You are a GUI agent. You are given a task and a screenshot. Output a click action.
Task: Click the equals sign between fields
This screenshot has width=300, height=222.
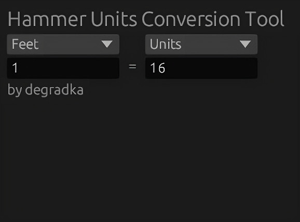(x=132, y=67)
